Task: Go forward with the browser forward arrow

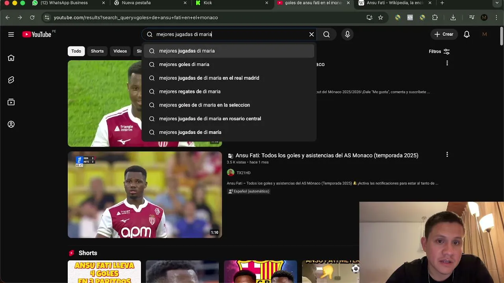Action: [x=20, y=17]
